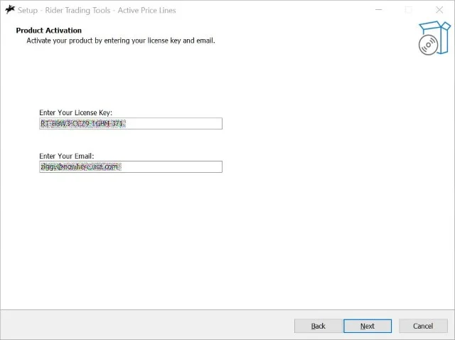Click the Rider horse icon in title bar
Screen dimensions: 455x340
coord(10,10)
